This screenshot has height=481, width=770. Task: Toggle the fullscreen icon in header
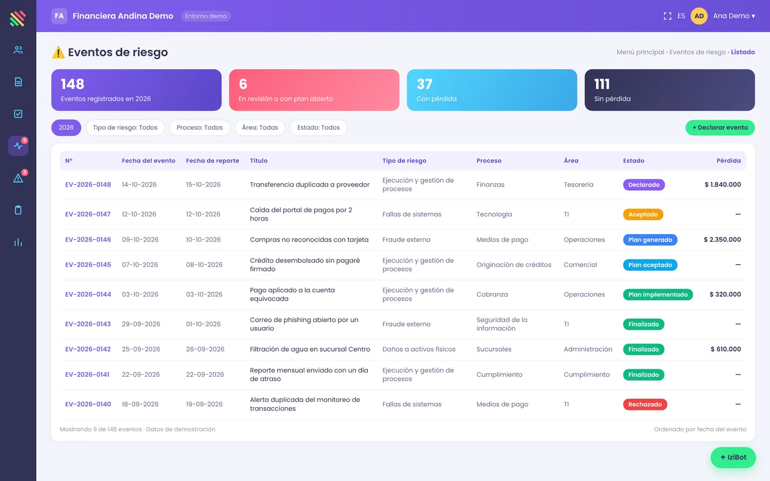(667, 16)
